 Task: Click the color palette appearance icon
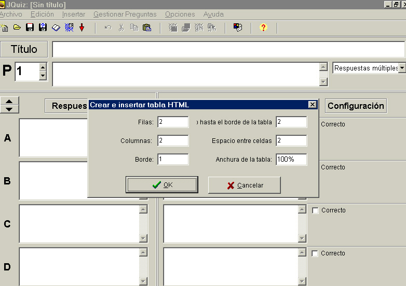click(238, 27)
